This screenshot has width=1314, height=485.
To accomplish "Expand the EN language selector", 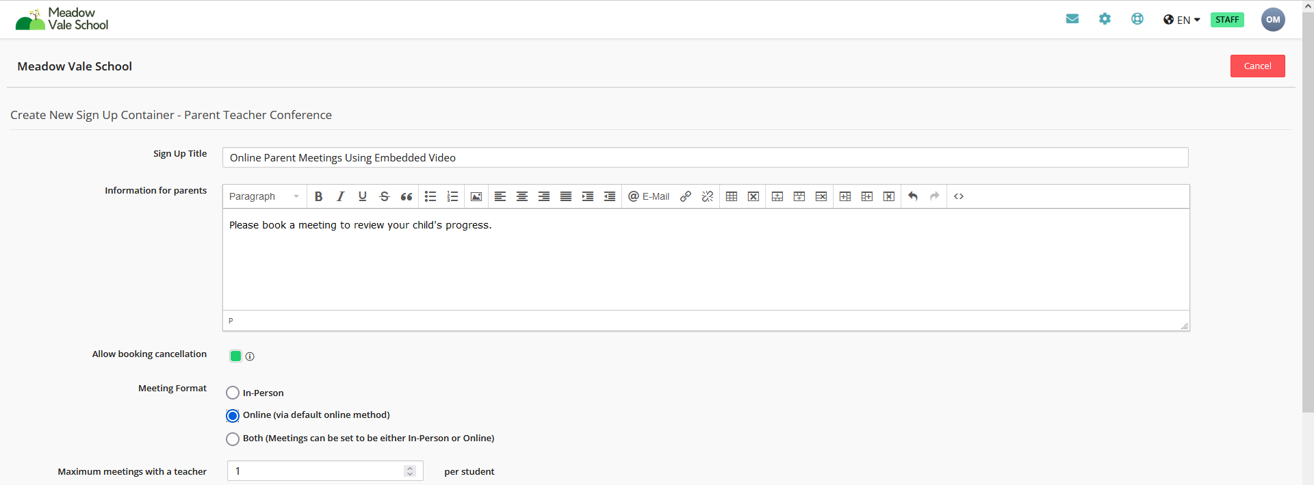I will pyautogui.click(x=1182, y=20).
